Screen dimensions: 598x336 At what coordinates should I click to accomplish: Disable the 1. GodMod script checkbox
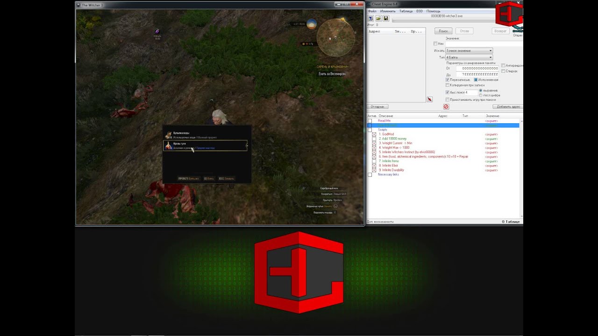tap(374, 134)
